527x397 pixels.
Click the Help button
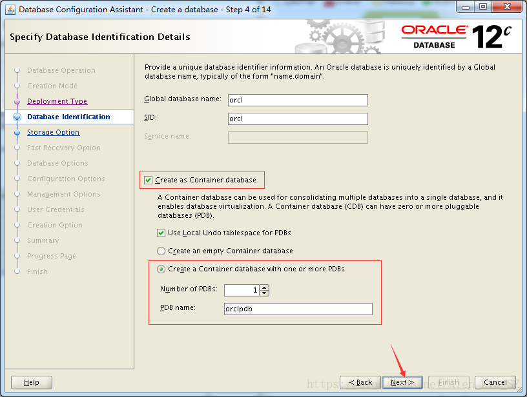click(32, 382)
